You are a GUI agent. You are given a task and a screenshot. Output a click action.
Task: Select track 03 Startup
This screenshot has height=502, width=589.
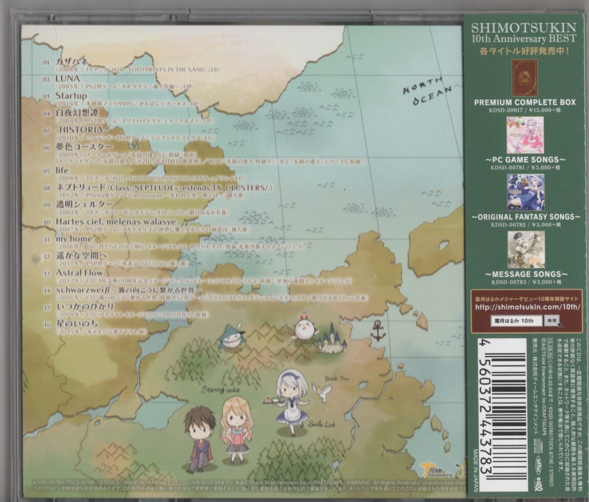click(71, 95)
